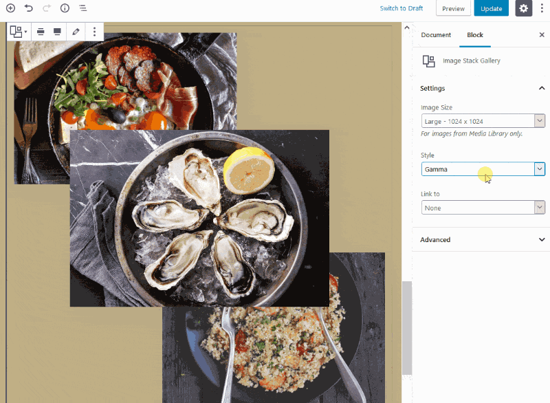Open content structure info icon
This screenshot has height=403, width=550.
pyautogui.click(x=65, y=8)
